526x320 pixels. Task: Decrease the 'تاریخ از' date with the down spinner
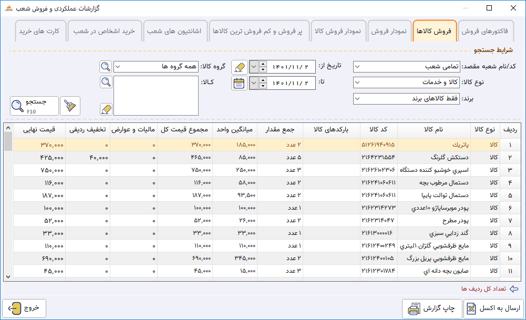263,70
